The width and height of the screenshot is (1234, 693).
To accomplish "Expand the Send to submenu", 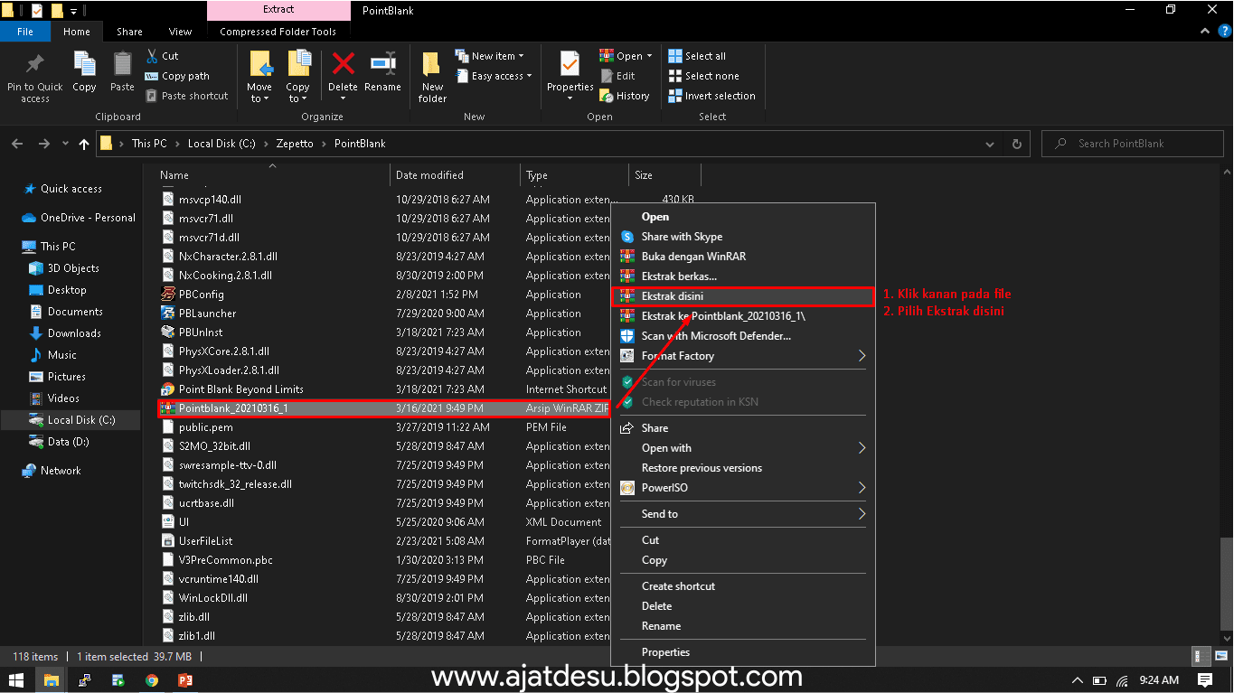I will (743, 514).
